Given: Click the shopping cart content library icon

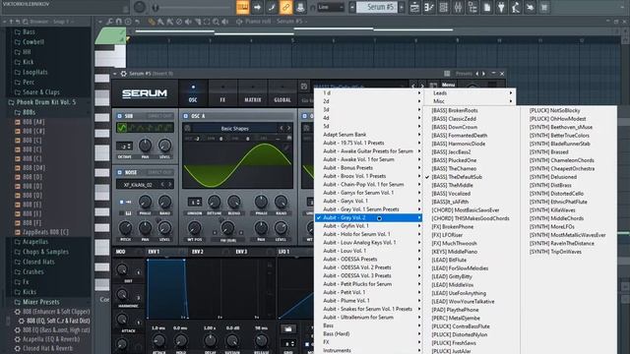Looking at the screenshot, I should pyautogui.click(x=544, y=7).
